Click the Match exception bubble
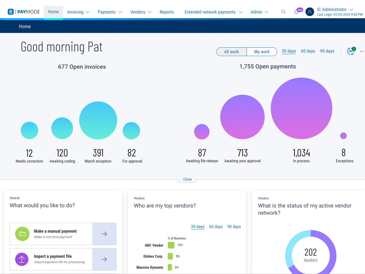Screen dimensions: 365x274 click(x=98, y=120)
